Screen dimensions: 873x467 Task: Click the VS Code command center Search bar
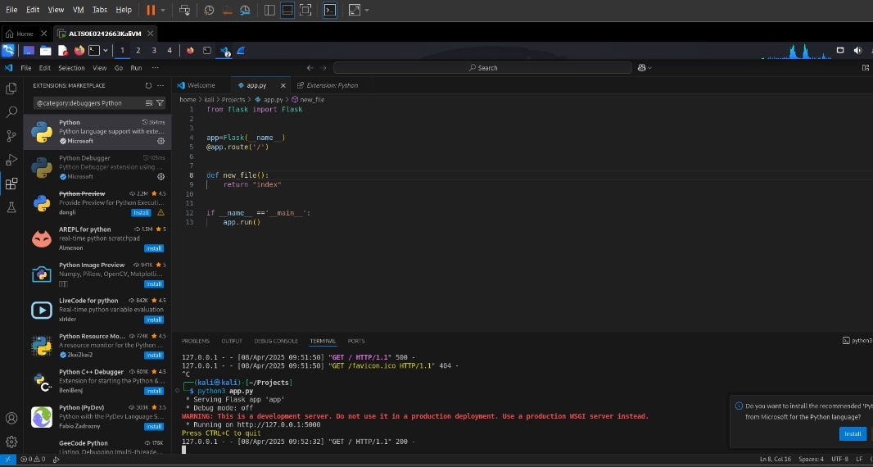tap(482, 68)
